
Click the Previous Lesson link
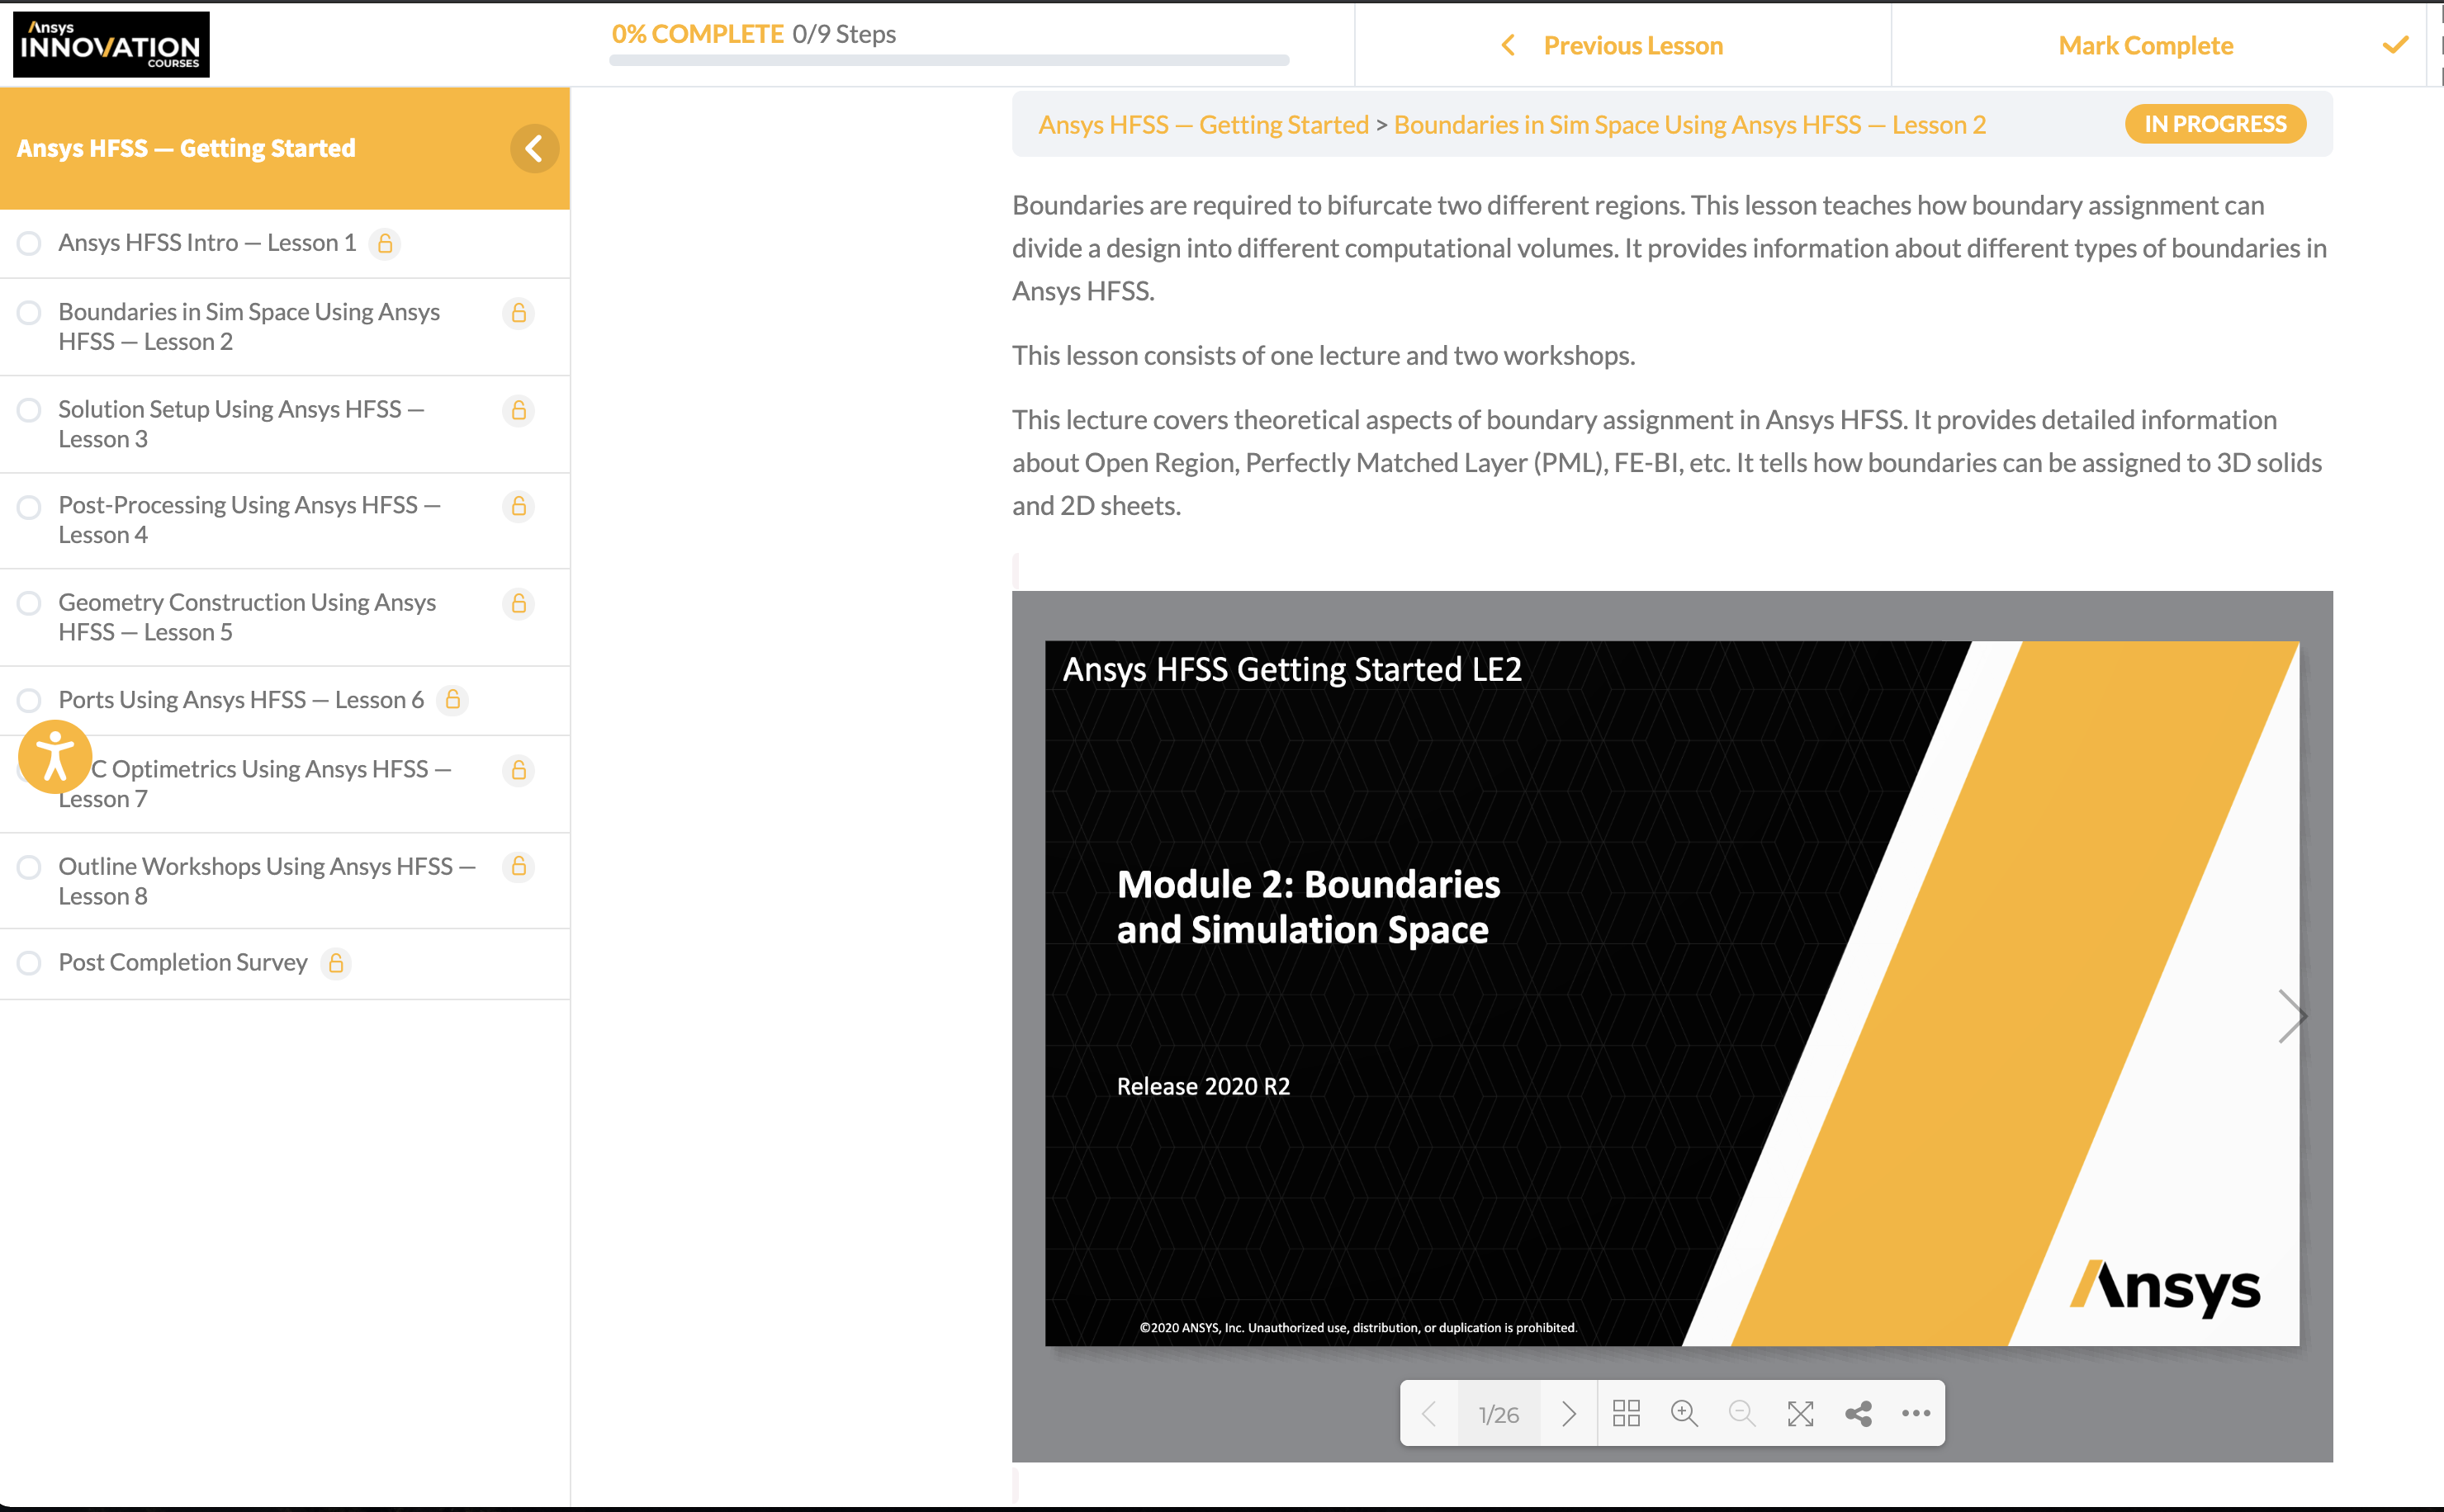click(1632, 46)
